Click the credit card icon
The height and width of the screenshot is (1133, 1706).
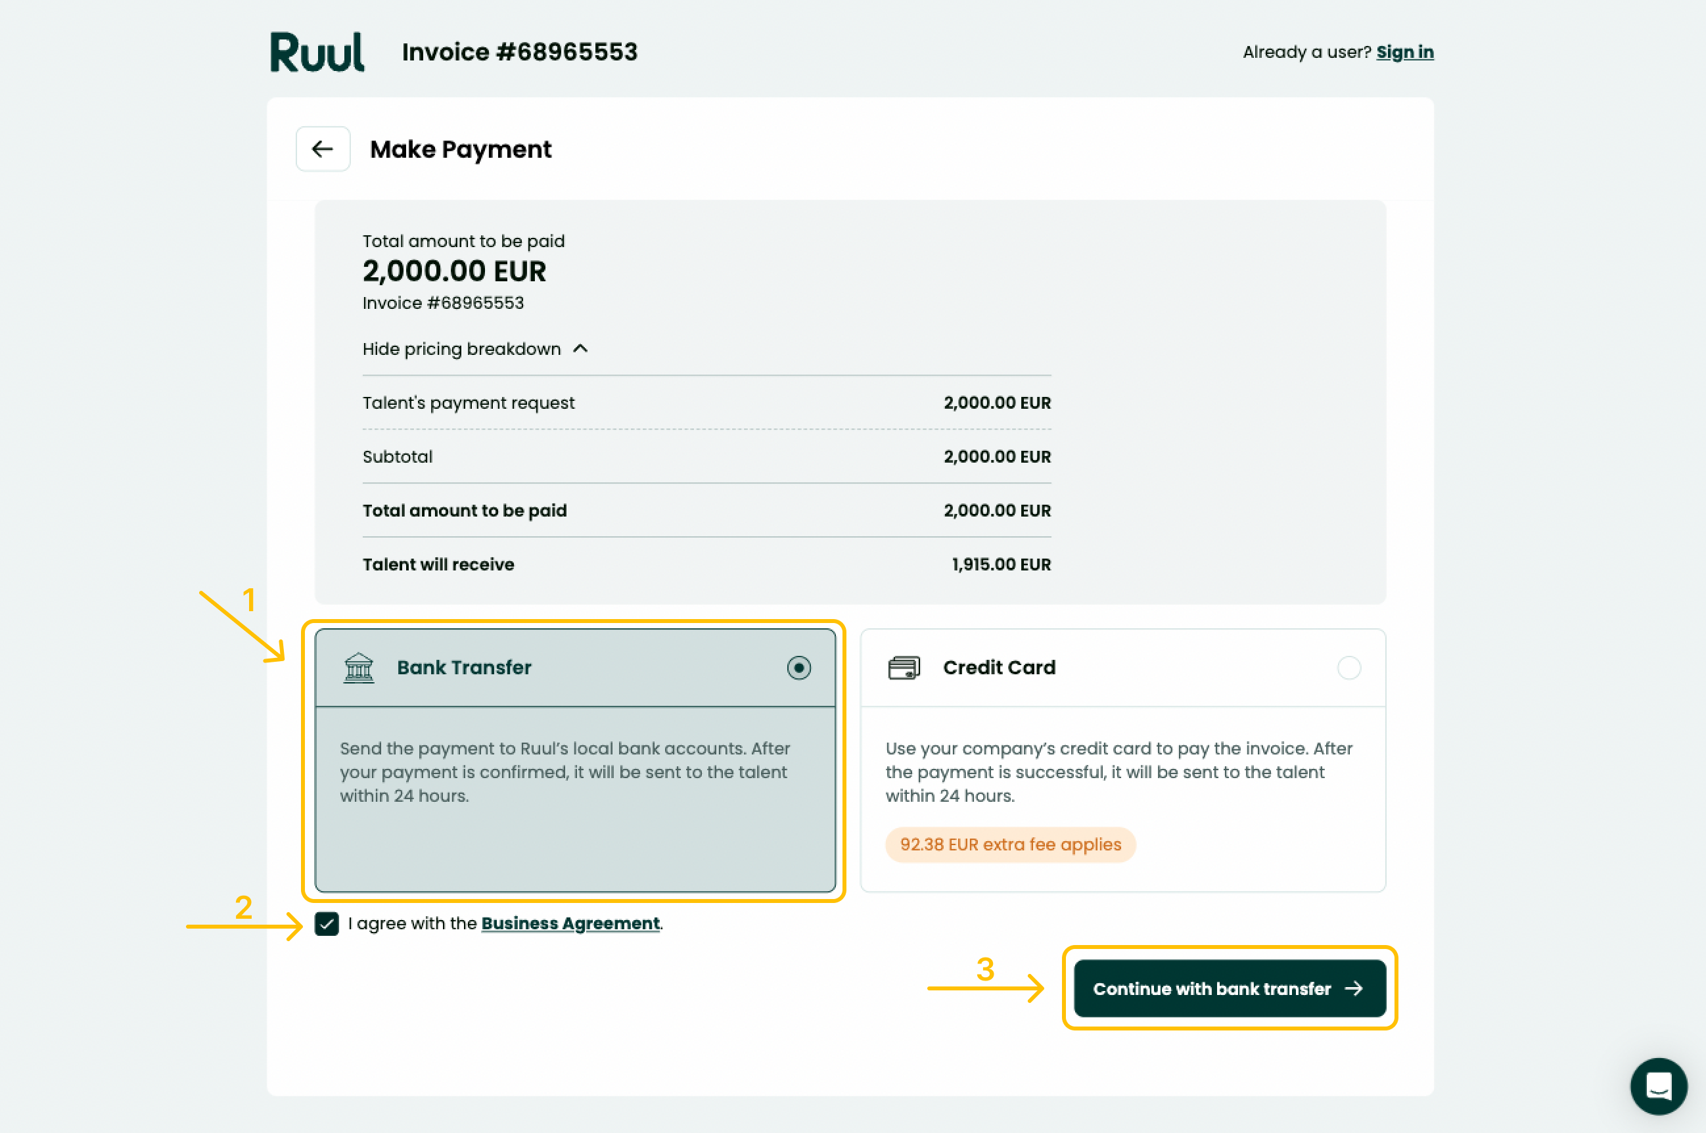[x=903, y=668]
